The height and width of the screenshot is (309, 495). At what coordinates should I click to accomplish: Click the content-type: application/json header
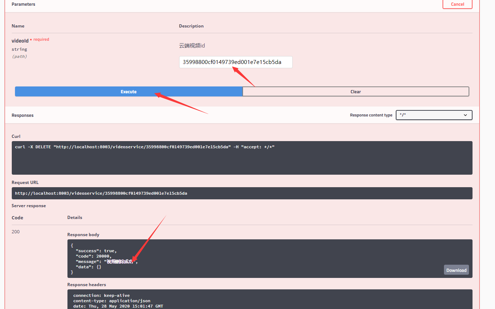click(112, 301)
